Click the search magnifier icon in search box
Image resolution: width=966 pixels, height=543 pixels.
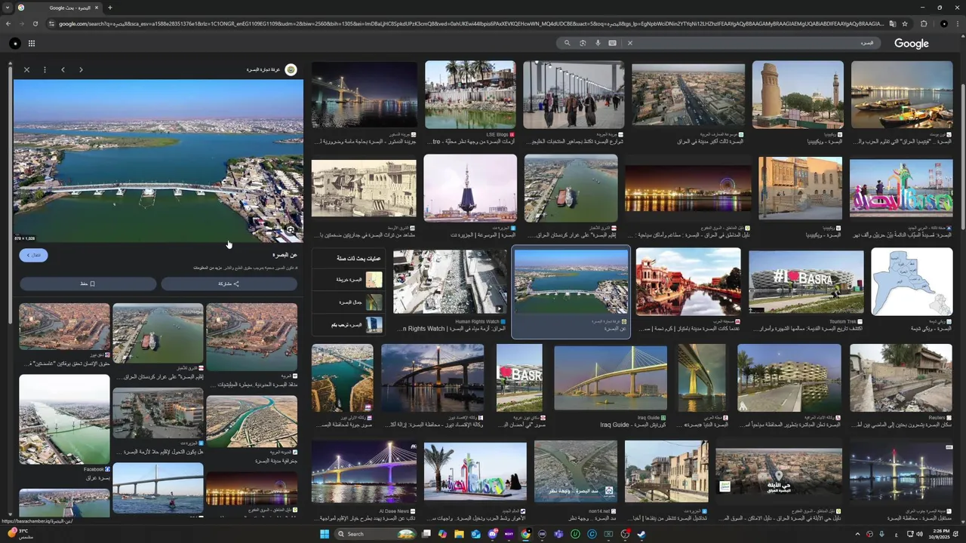[x=567, y=43]
